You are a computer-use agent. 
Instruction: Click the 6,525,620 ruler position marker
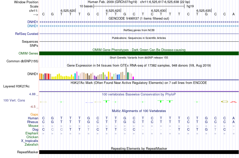click(x=68, y=11)
